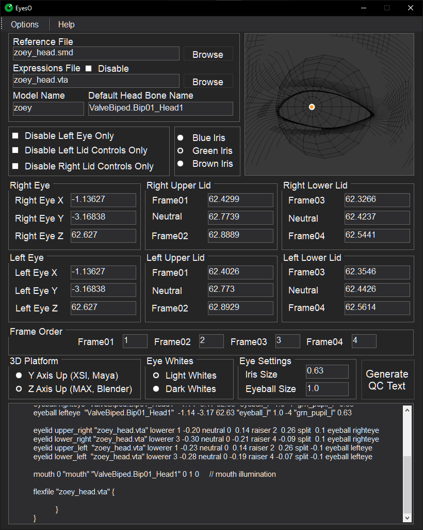Toggle the Expressions File Disable checkbox
The image size is (423, 530).
coord(88,69)
